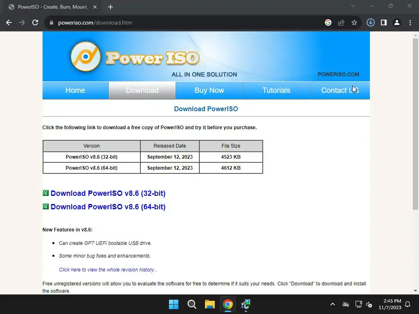Download PowerISO v8.6 32-bit link
The width and height of the screenshot is (419, 314).
coord(108,193)
